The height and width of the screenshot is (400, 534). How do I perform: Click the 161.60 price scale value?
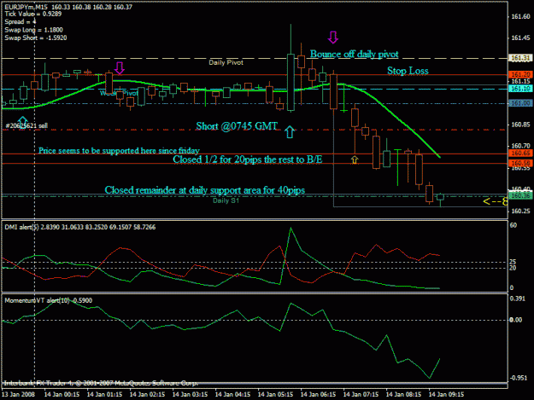[x=520, y=16]
